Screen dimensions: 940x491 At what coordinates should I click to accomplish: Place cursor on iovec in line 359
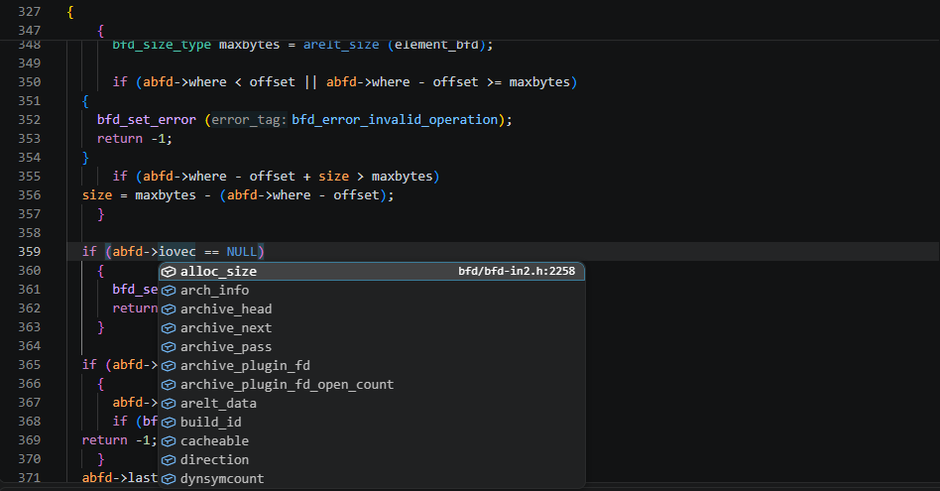point(176,252)
